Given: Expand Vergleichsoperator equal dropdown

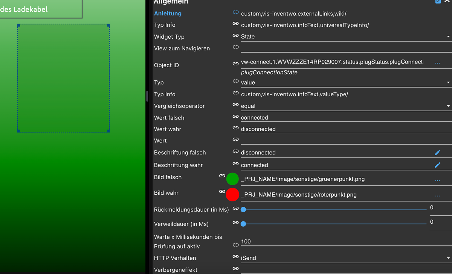Looking at the screenshot, I should [x=345, y=106].
